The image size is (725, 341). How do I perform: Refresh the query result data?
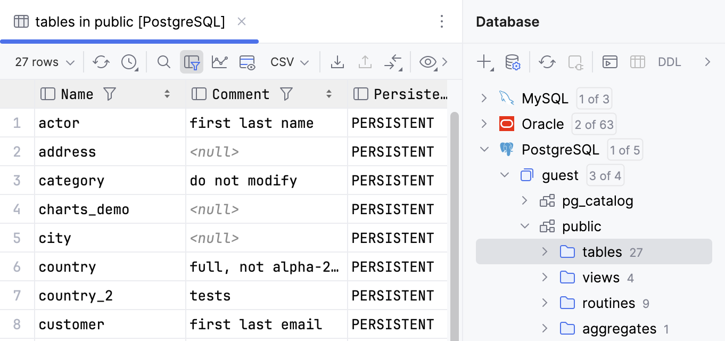pyautogui.click(x=101, y=62)
